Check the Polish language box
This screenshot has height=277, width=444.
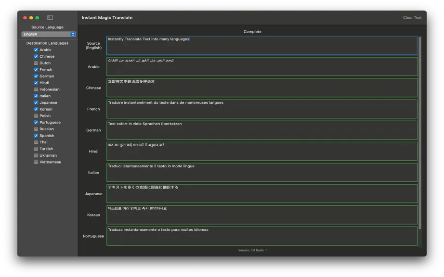(x=36, y=116)
